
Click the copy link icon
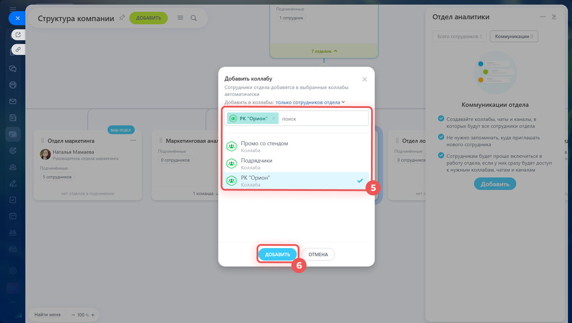click(x=18, y=50)
